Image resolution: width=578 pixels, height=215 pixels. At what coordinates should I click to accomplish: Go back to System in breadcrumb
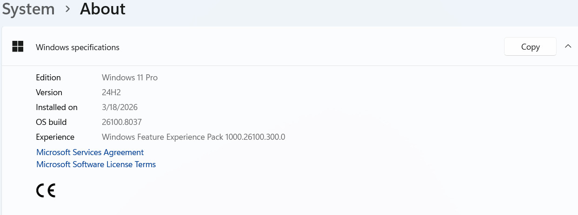click(x=28, y=9)
